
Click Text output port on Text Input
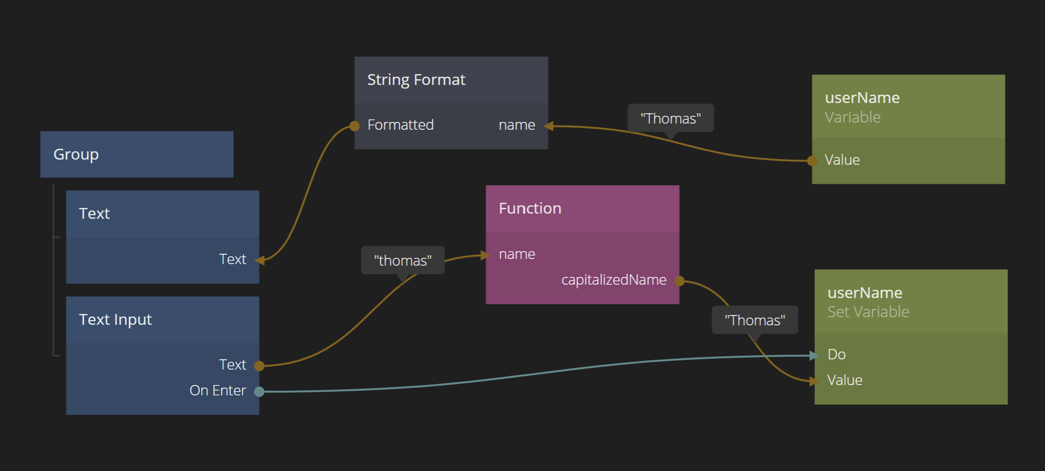pos(259,366)
